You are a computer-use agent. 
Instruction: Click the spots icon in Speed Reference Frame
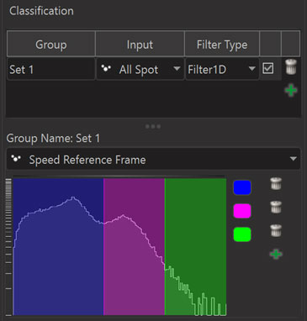pyautogui.click(x=16, y=159)
